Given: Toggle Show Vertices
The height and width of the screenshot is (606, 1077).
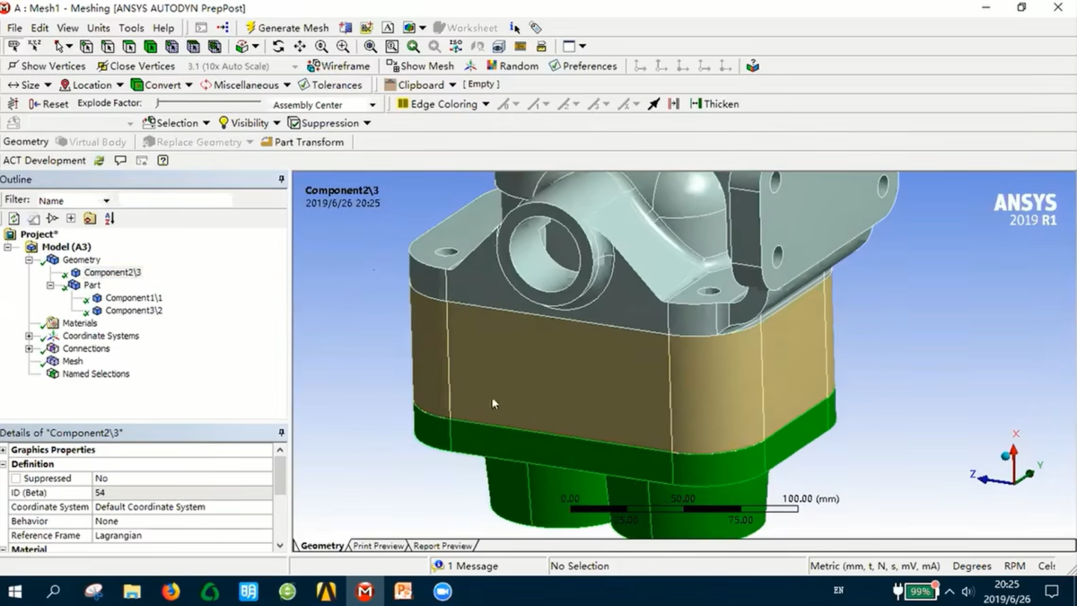Looking at the screenshot, I should (46, 66).
